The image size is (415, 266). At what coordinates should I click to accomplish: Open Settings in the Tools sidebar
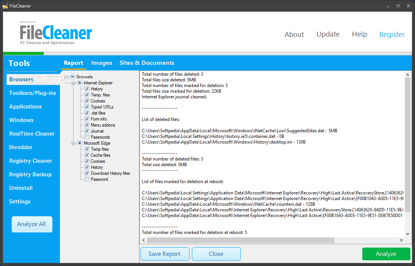pyautogui.click(x=20, y=202)
